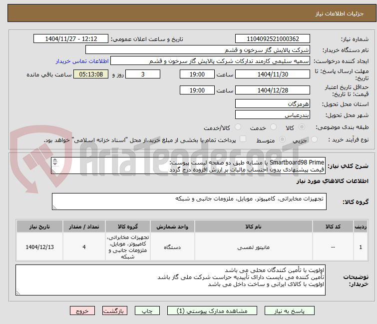Screen dimensions: 377x324
Task: Click the request creator name field
Action: point(210,61)
